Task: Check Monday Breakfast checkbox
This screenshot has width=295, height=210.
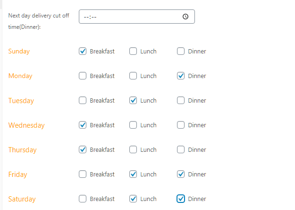Action: point(83,76)
